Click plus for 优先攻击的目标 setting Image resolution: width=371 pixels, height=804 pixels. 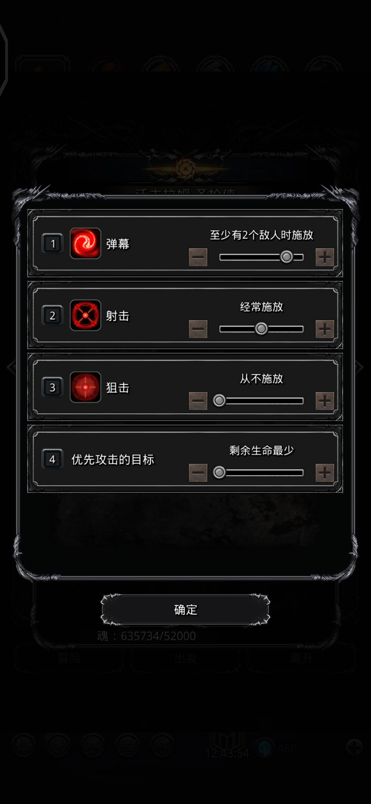point(325,472)
